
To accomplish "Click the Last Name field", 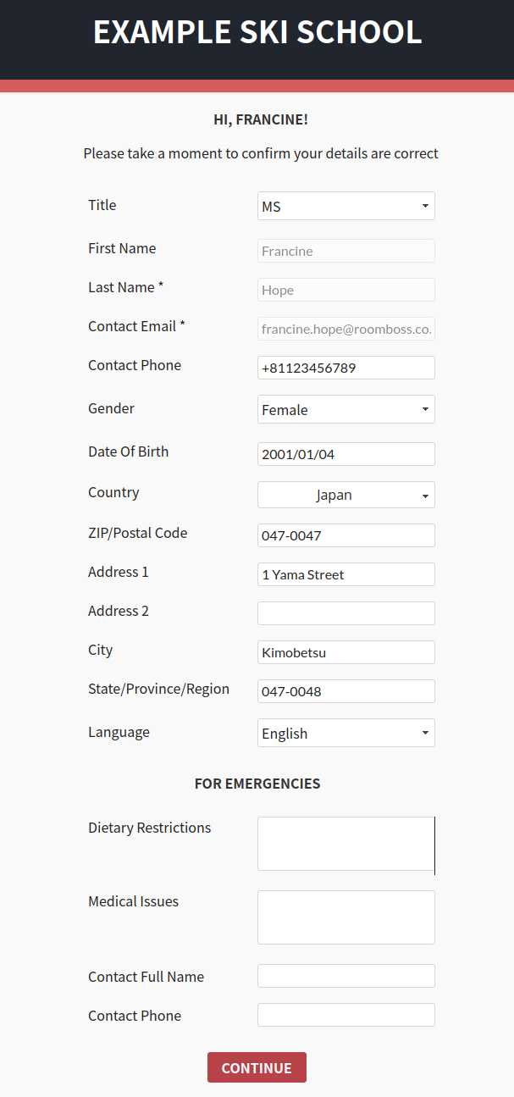I will click(345, 290).
